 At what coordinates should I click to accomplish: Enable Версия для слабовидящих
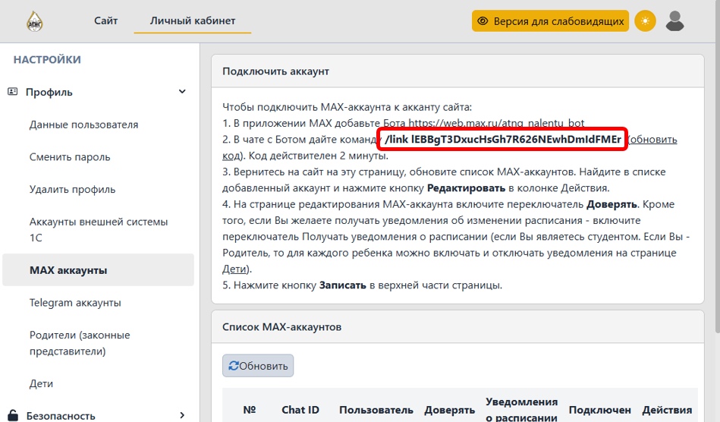pos(550,21)
